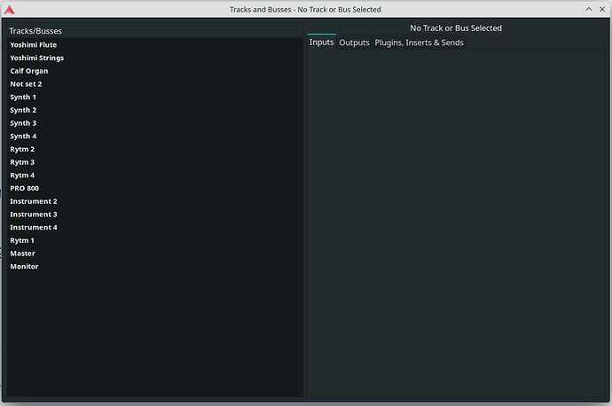Viewport: 612px width, 406px height.
Task: Select the Monitor bus
Action: (x=155, y=267)
